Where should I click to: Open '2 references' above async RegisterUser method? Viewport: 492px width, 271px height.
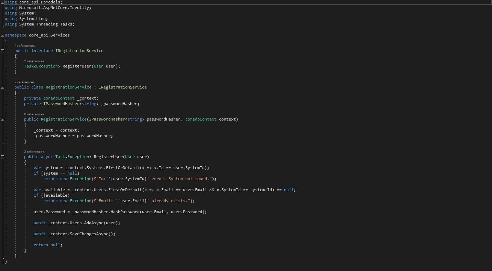point(34,152)
